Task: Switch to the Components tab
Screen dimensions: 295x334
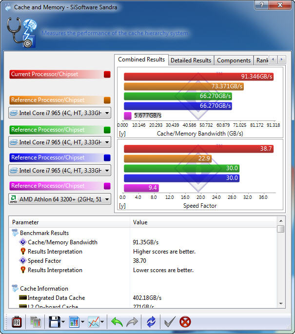Action: click(x=234, y=60)
